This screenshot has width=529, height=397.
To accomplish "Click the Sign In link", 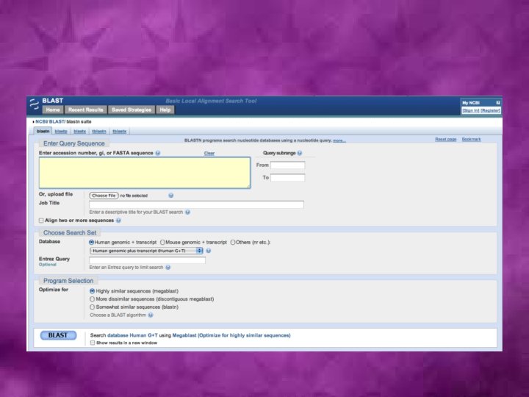I will (471, 110).
